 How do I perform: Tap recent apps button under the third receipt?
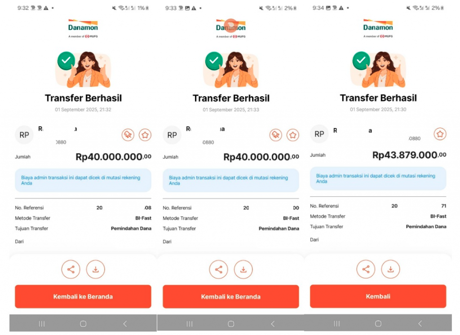pyautogui.click(x=336, y=324)
